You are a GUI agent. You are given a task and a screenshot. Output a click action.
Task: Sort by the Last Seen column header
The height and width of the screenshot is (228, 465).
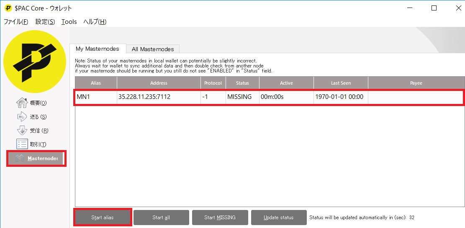click(x=341, y=83)
